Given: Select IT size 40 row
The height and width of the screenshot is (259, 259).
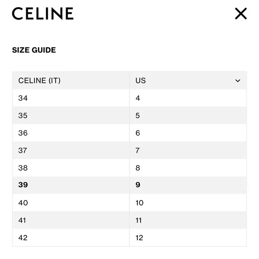Looking at the screenshot, I should pyautogui.click(x=129, y=203).
